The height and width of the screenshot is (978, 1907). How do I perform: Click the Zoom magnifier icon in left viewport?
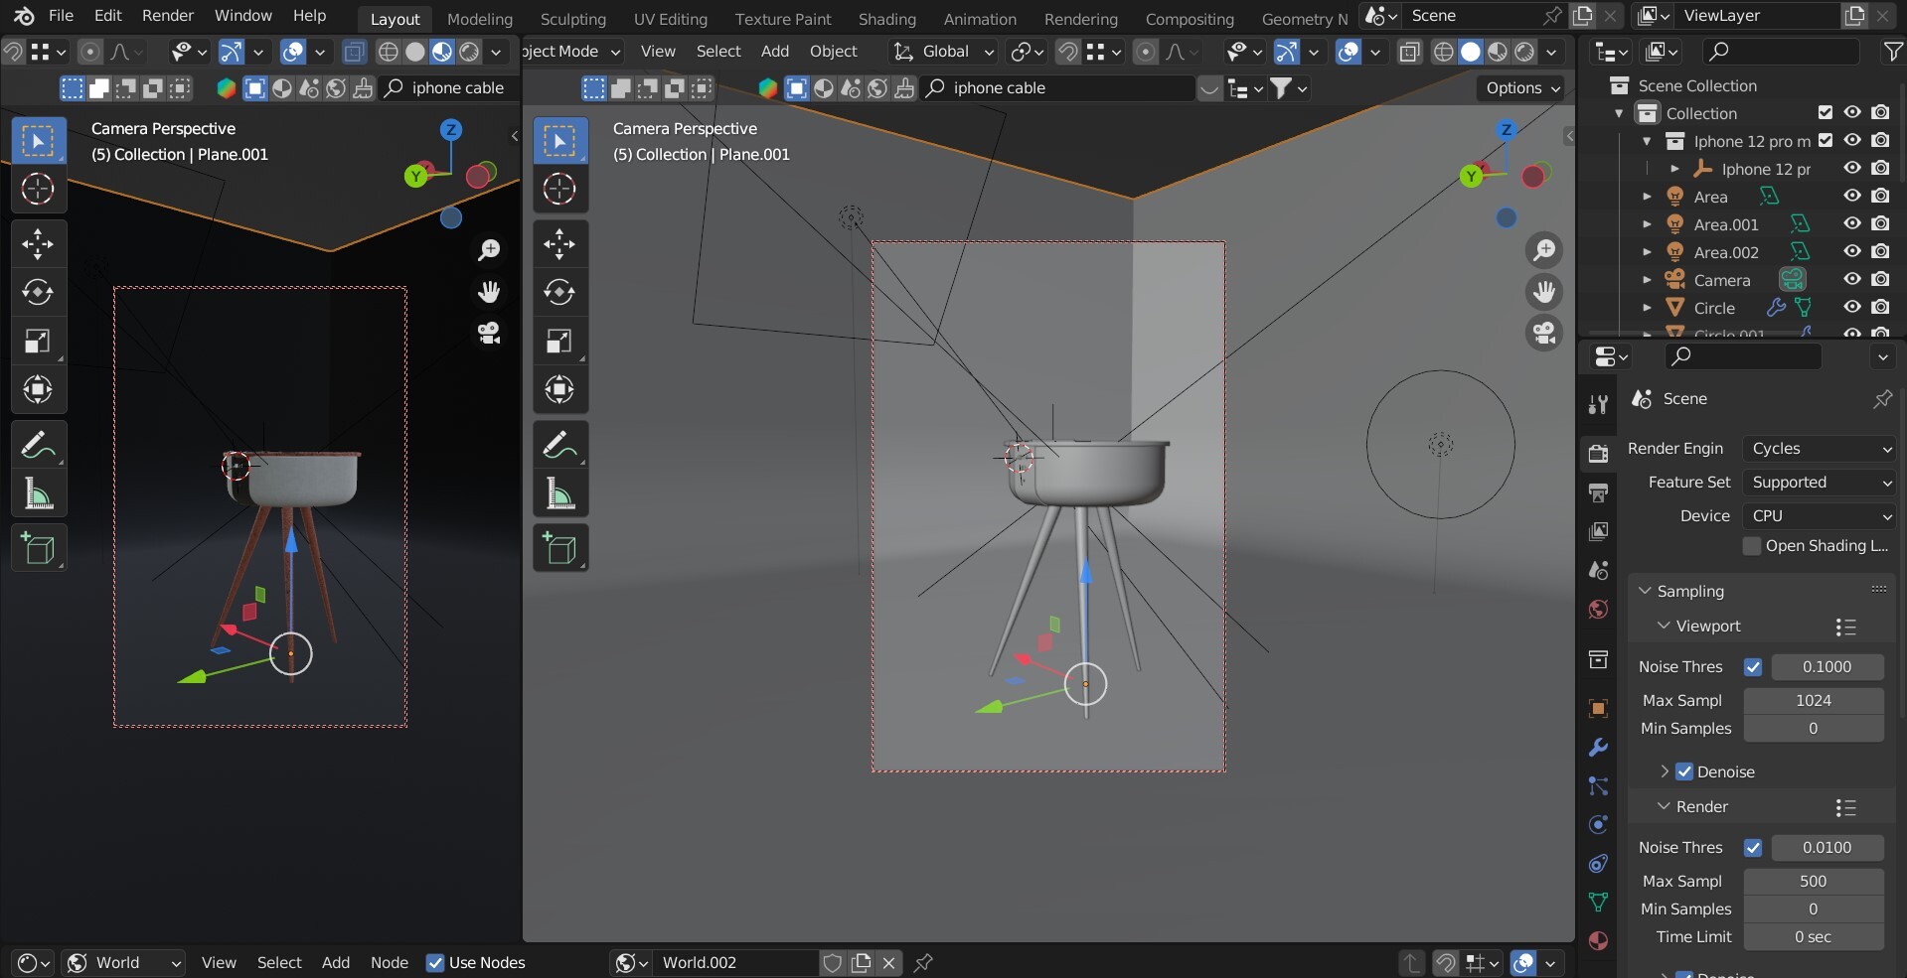coord(489,250)
